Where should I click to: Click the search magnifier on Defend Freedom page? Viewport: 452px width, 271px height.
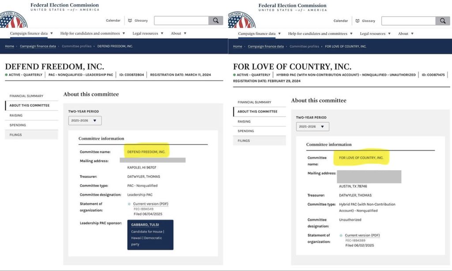[215, 20]
